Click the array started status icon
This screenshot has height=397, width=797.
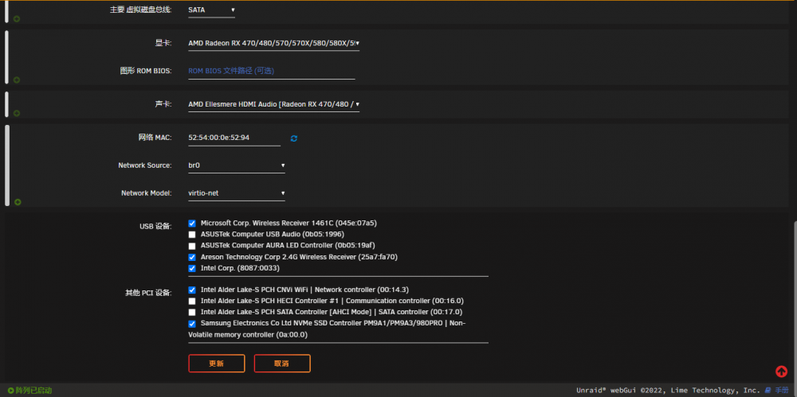click(10, 391)
